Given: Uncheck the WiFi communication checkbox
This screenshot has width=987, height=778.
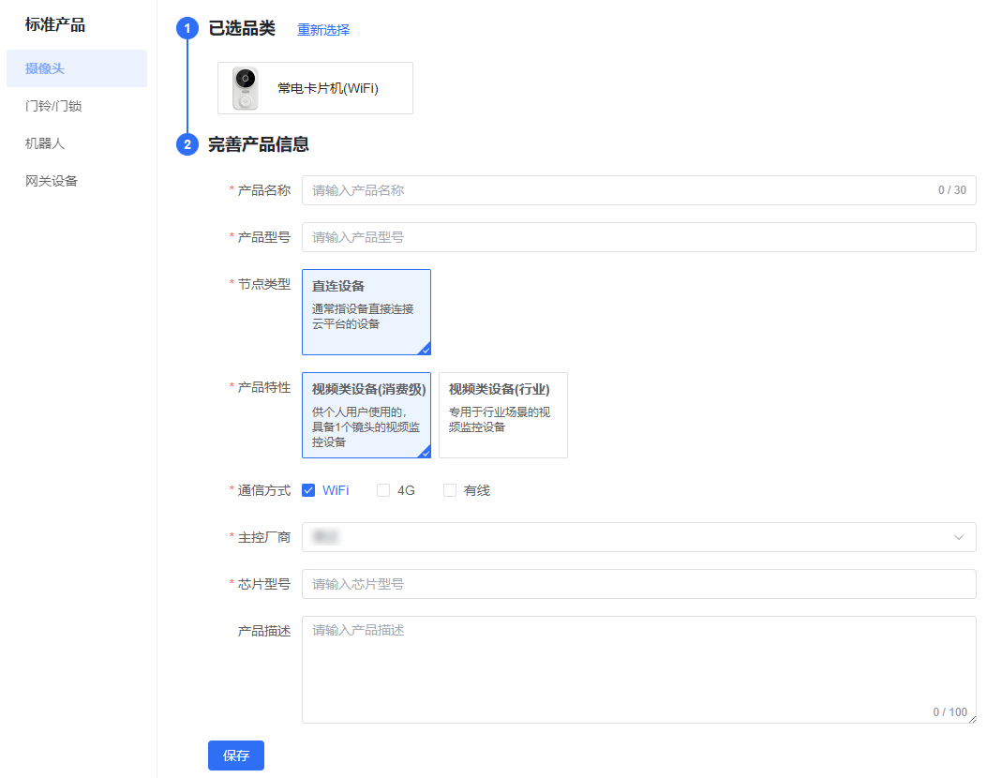Looking at the screenshot, I should (308, 490).
